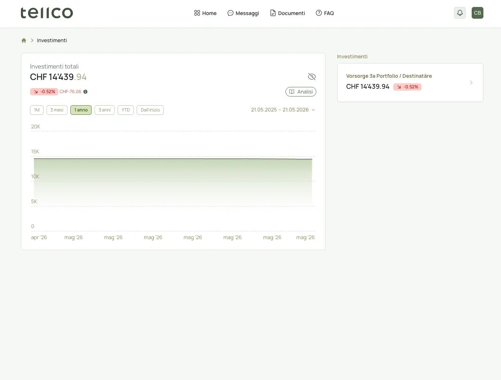This screenshot has height=380, width=501.
Task: Select the Dall'inizio time range
Action: [x=150, y=110]
